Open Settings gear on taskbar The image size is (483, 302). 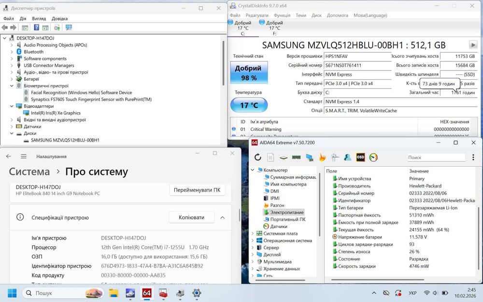(x=197, y=293)
